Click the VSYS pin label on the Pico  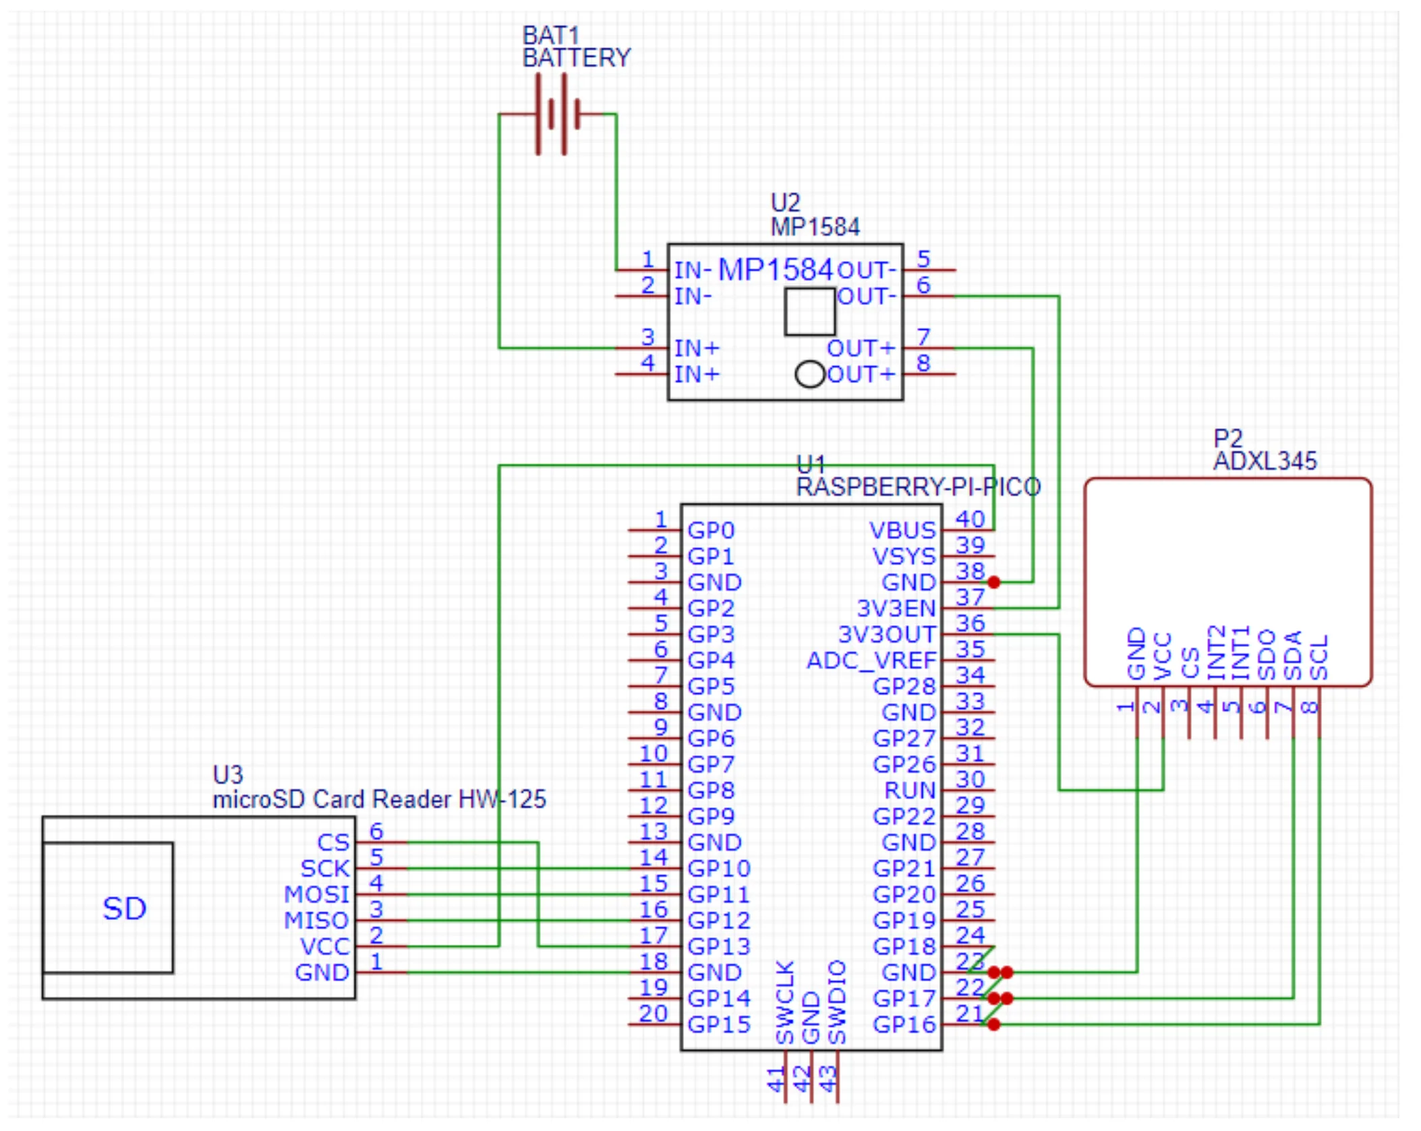click(904, 556)
